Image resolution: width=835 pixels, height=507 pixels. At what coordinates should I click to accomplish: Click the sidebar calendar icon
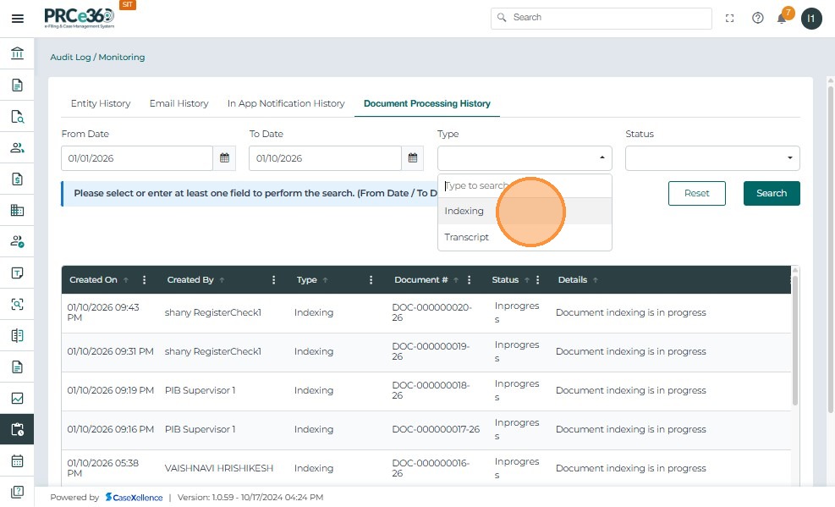pyautogui.click(x=17, y=461)
